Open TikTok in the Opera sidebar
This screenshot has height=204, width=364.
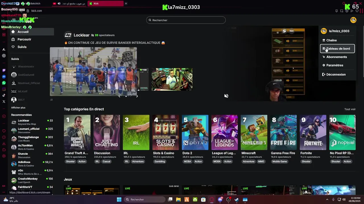(4, 95)
